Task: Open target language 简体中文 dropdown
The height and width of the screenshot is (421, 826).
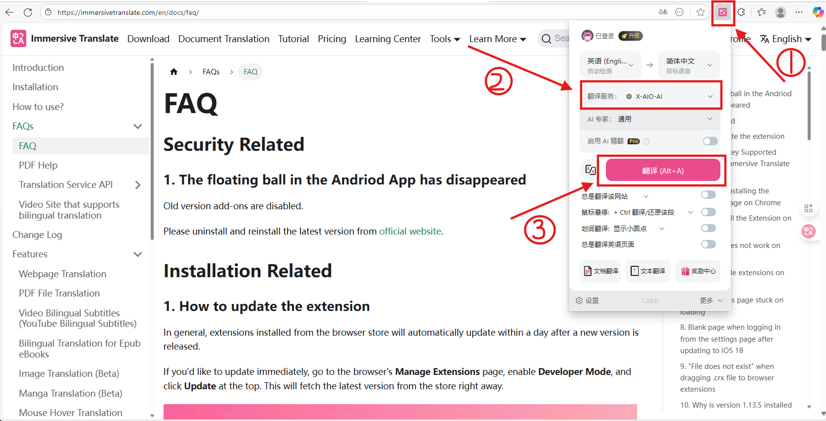Action: click(689, 65)
